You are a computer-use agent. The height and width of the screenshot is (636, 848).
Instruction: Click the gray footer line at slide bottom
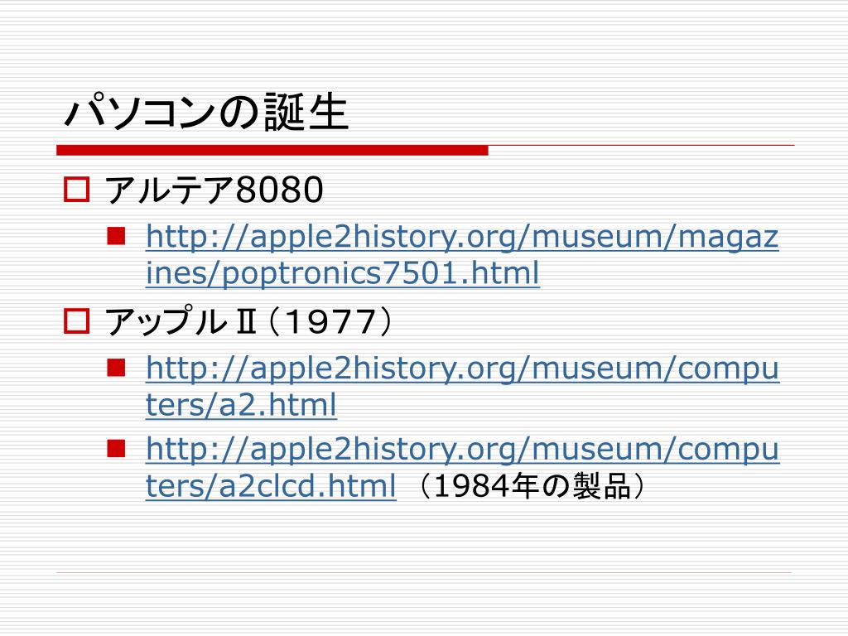(x=424, y=572)
